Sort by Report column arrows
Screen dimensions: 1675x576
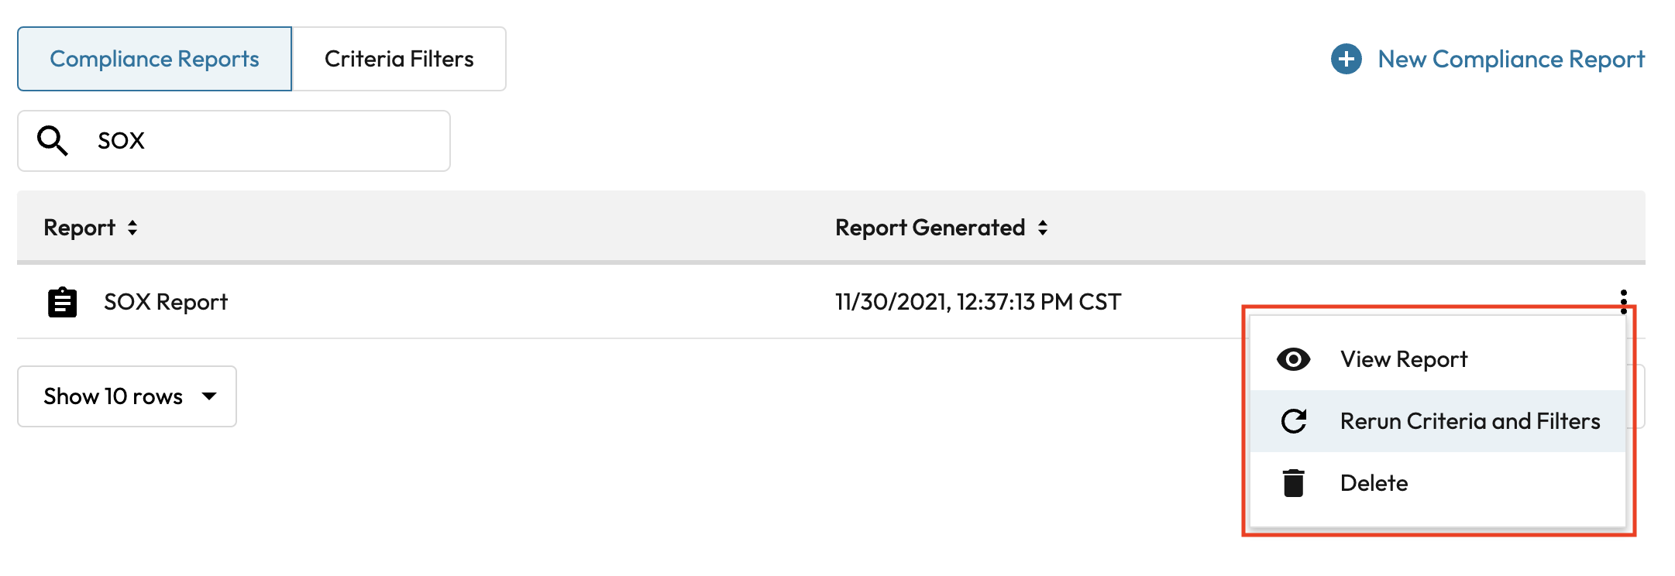(x=132, y=228)
